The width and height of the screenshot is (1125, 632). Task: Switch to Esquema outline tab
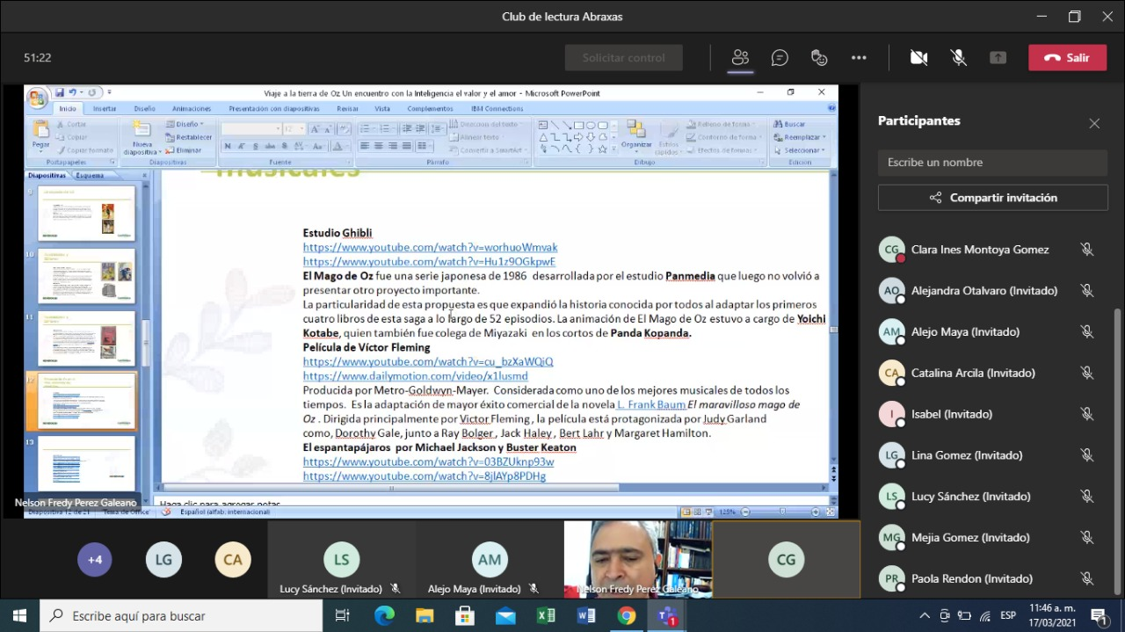(x=90, y=175)
